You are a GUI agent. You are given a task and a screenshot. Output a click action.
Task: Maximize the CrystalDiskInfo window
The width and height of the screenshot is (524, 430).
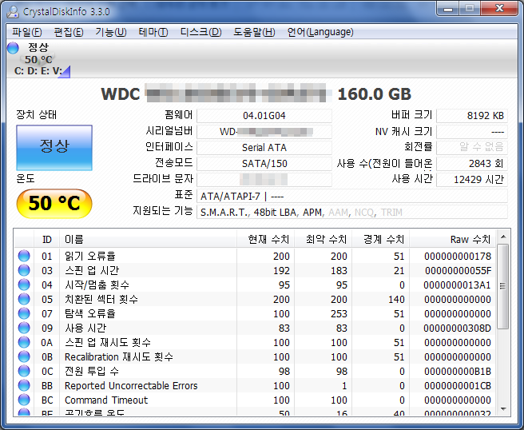pyautogui.click(x=470, y=9)
